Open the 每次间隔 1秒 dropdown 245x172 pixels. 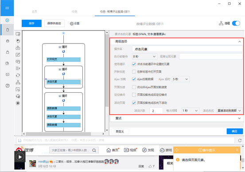click(x=190, y=110)
